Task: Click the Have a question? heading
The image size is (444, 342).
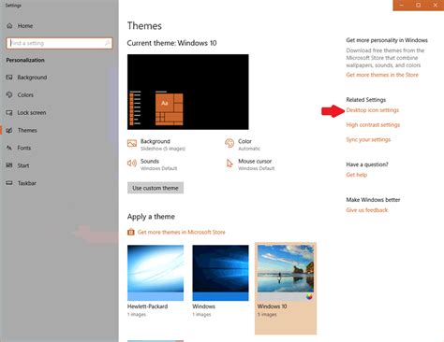Action: (367, 164)
